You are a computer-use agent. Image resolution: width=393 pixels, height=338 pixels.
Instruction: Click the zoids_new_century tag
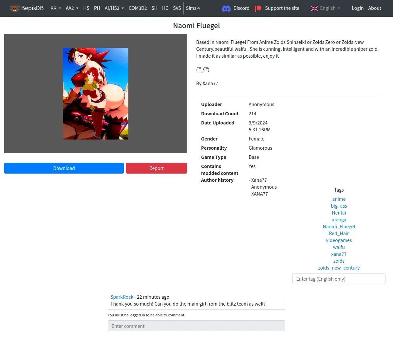click(x=339, y=268)
